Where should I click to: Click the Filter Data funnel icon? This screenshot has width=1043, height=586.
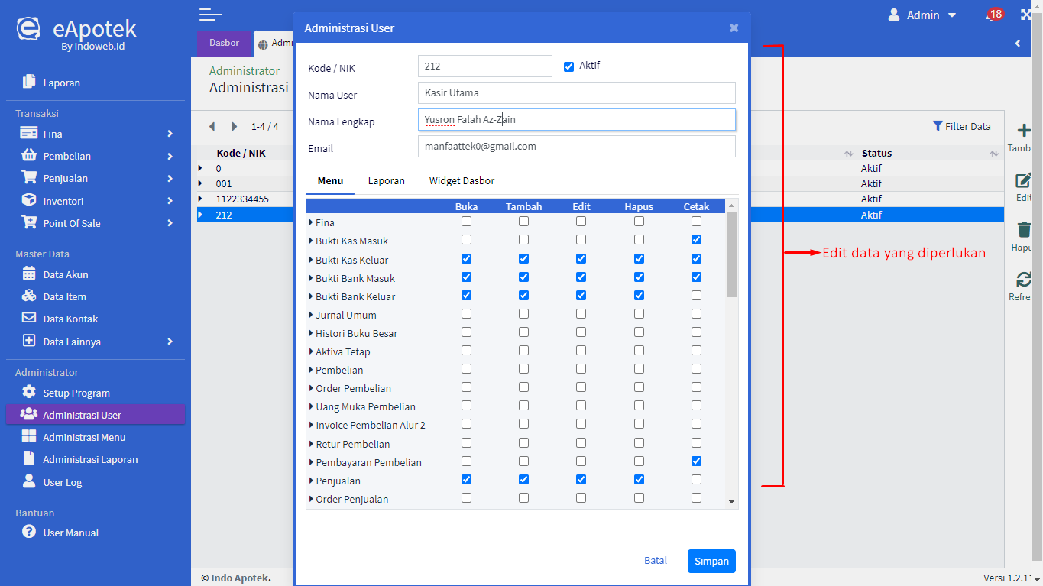click(938, 126)
